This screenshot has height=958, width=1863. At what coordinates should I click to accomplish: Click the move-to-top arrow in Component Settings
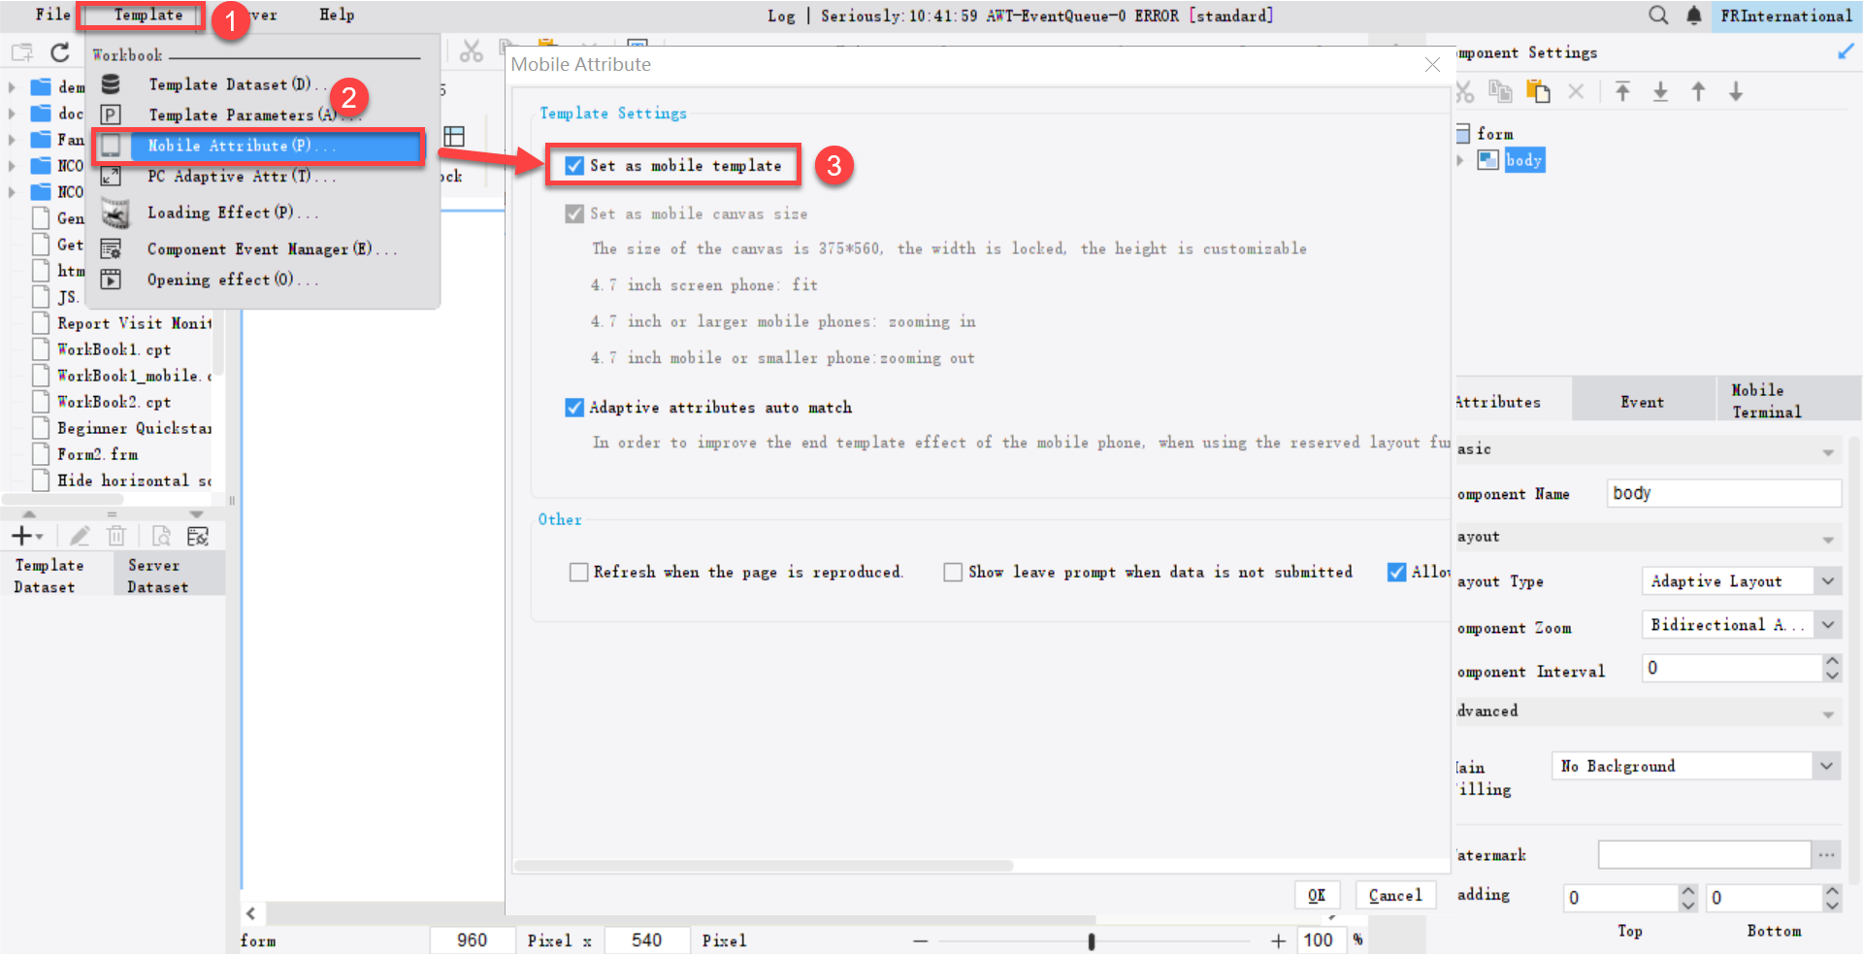pyautogui.click(x=1622, y=90)
